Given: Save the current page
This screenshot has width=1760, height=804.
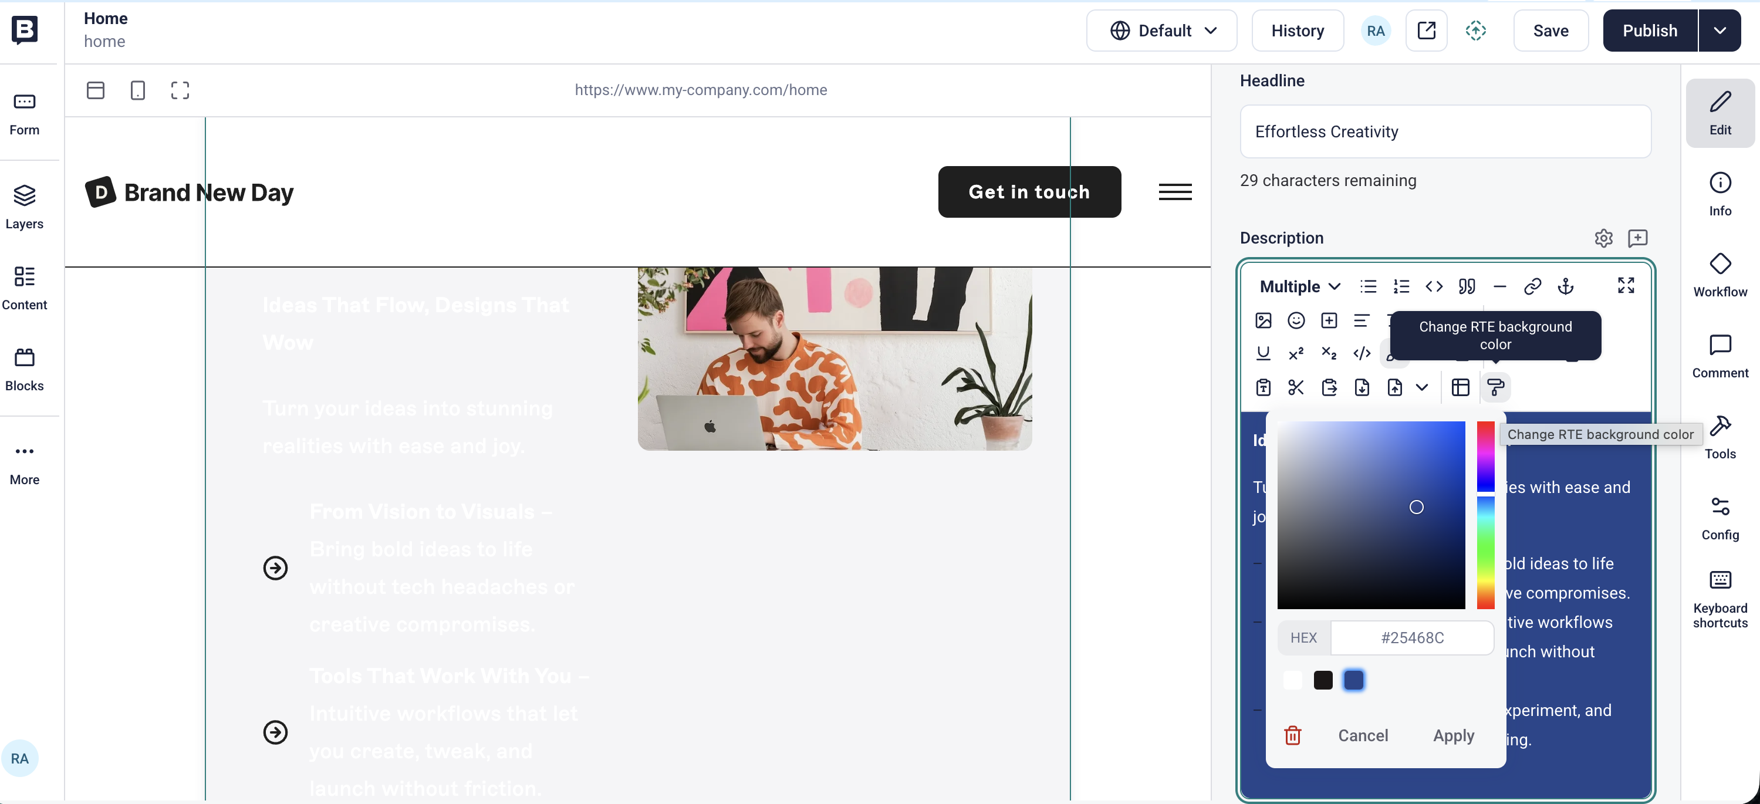Looking at the screenshot, I should pyautogui.click(x=1550, y=31).
